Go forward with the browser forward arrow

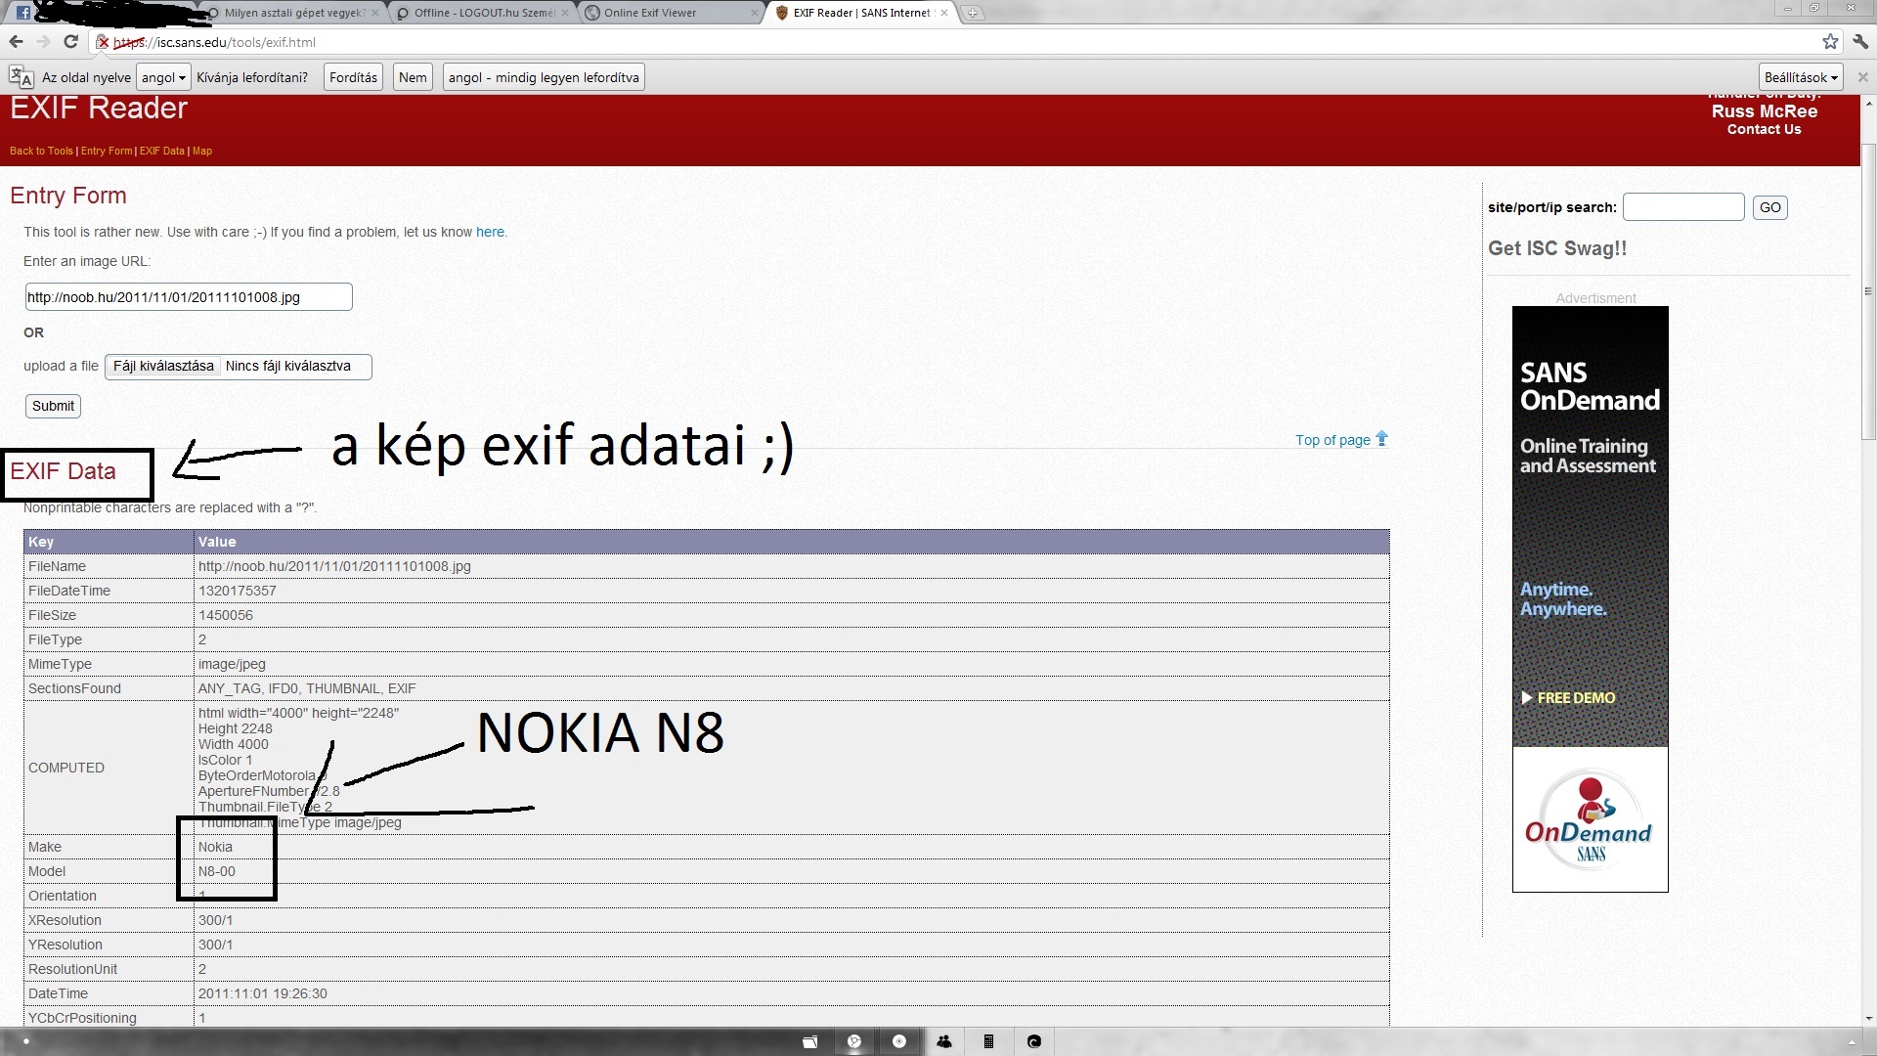coord(43,42)
